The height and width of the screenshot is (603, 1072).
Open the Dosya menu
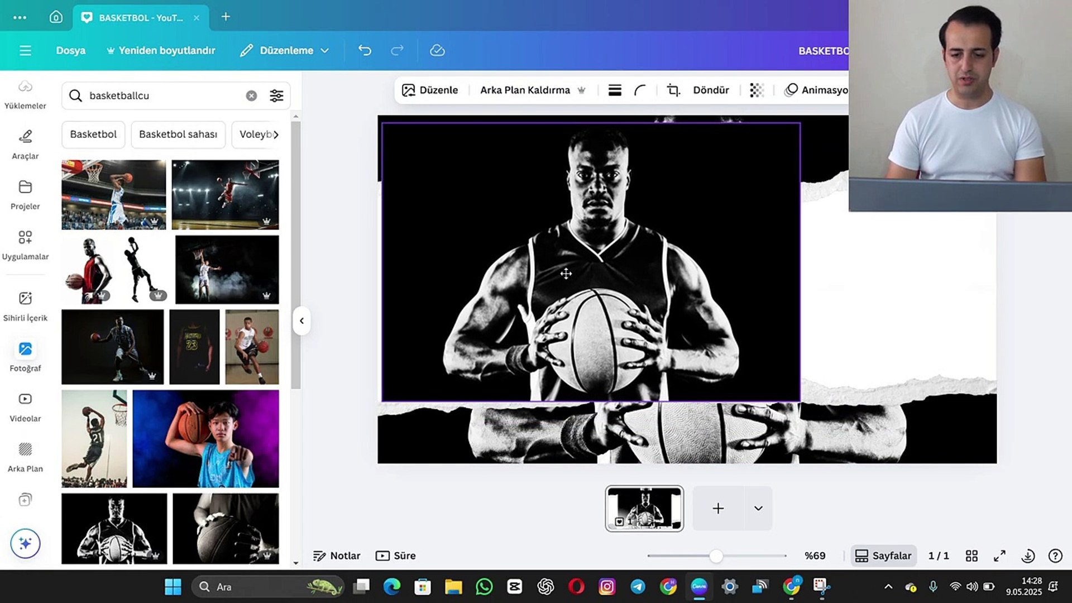pos(70,50)
